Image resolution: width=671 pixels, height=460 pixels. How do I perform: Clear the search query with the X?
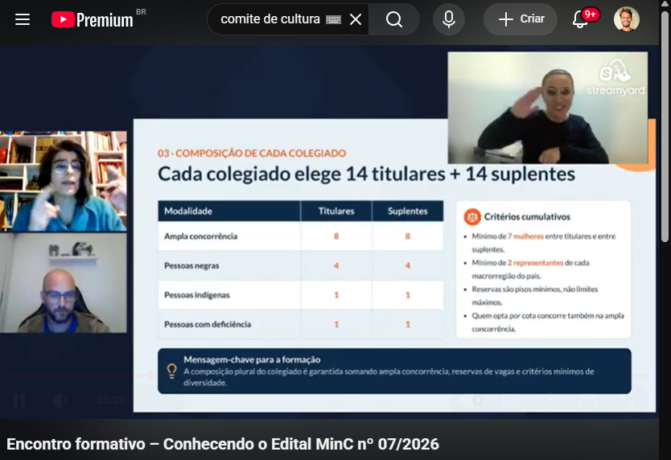point(355,19)
